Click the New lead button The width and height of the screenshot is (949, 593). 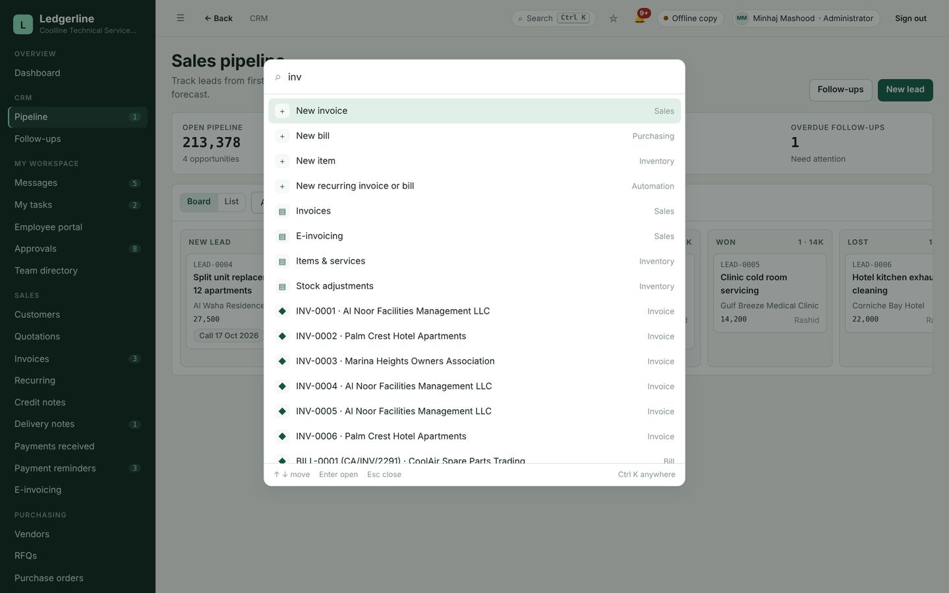[905, 90]
